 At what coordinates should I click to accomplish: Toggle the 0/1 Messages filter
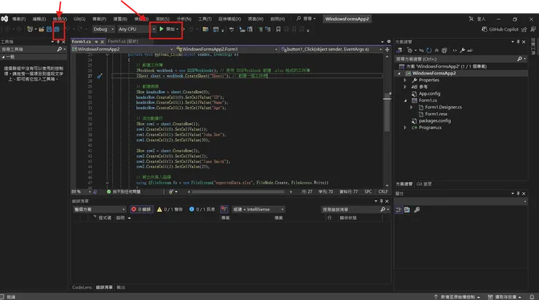click(x=203, y=209)
